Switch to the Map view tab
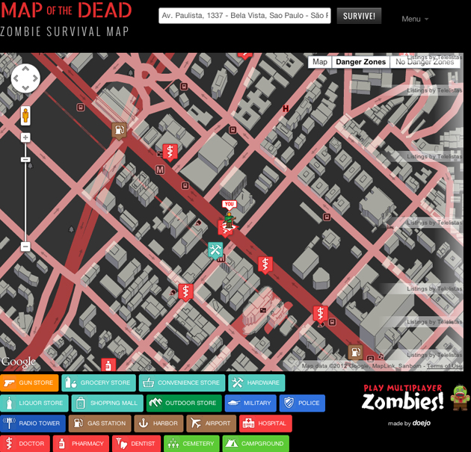This screenshot has height=452, width=471. click(320, 62)
